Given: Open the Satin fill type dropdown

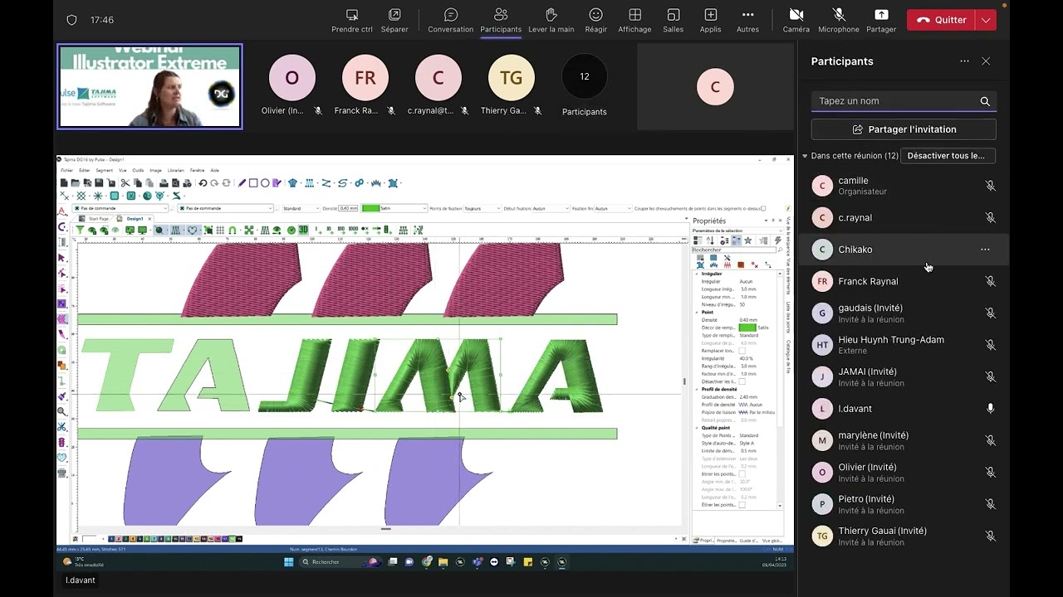Looking at the screenshot, I should pos(394,208).
